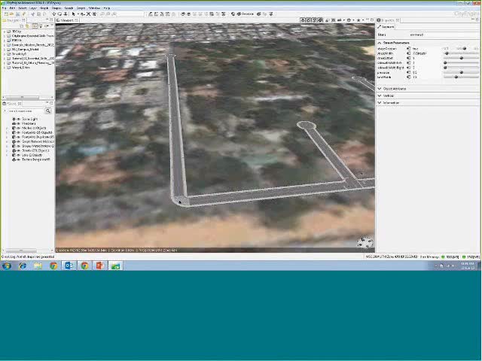Viewport: 482px width, 361px height.
Task: Expand the Vertices section in Inspector
Action: pyautogui.click(x=380, y=96)
